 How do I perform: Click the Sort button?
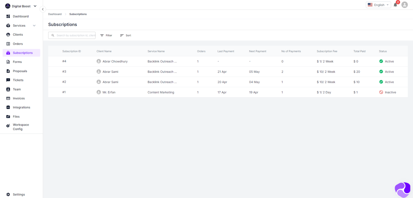click(x=125, y=35)
